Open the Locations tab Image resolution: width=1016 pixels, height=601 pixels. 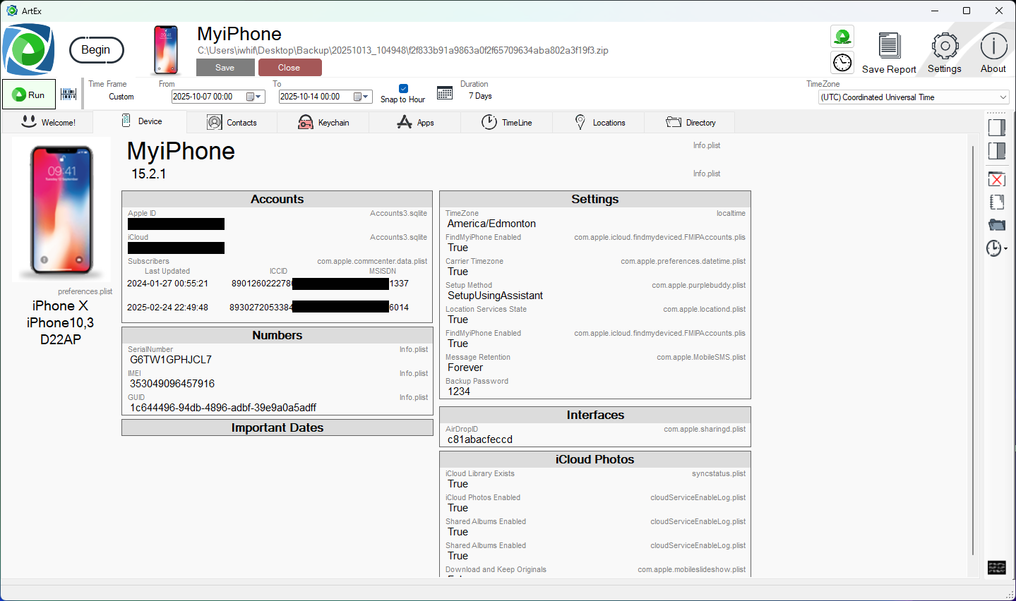point(600,123)
